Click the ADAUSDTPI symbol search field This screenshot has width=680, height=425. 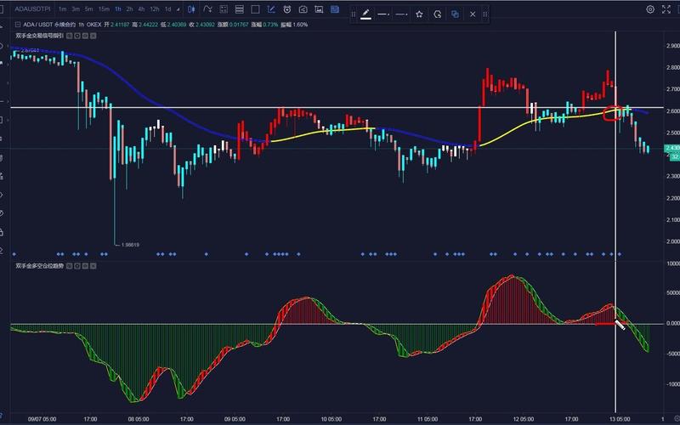[x=32, y=9]
